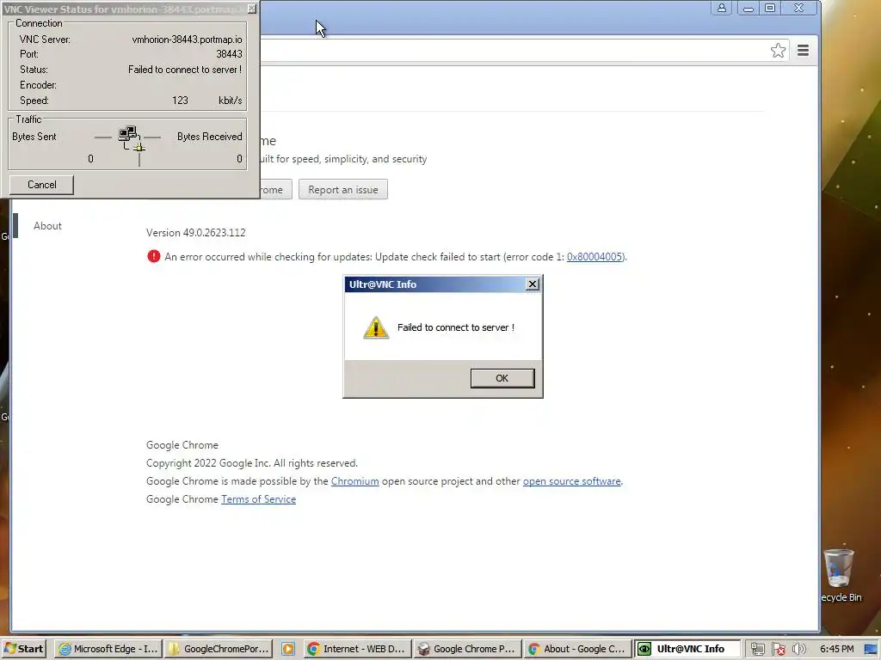The width and height of the screenshot is (881, 660).
Task: Click the security flag tray icon
Action: pos(778,650)
